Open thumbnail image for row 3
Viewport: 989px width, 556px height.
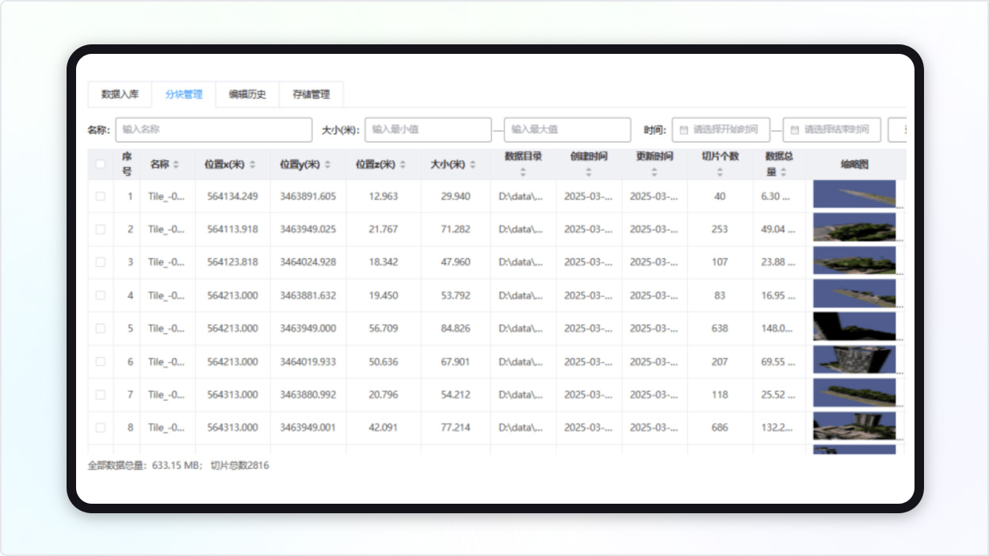click(854, 261)
